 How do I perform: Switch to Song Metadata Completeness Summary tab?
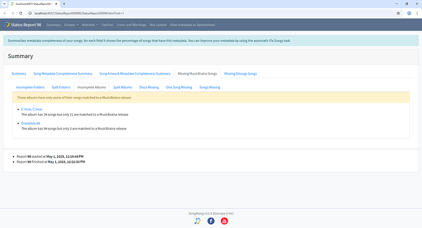click(x=63, y=73)
